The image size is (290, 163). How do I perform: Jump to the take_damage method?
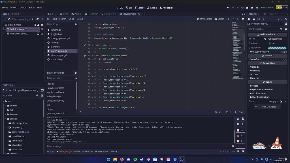coord(54,96)
